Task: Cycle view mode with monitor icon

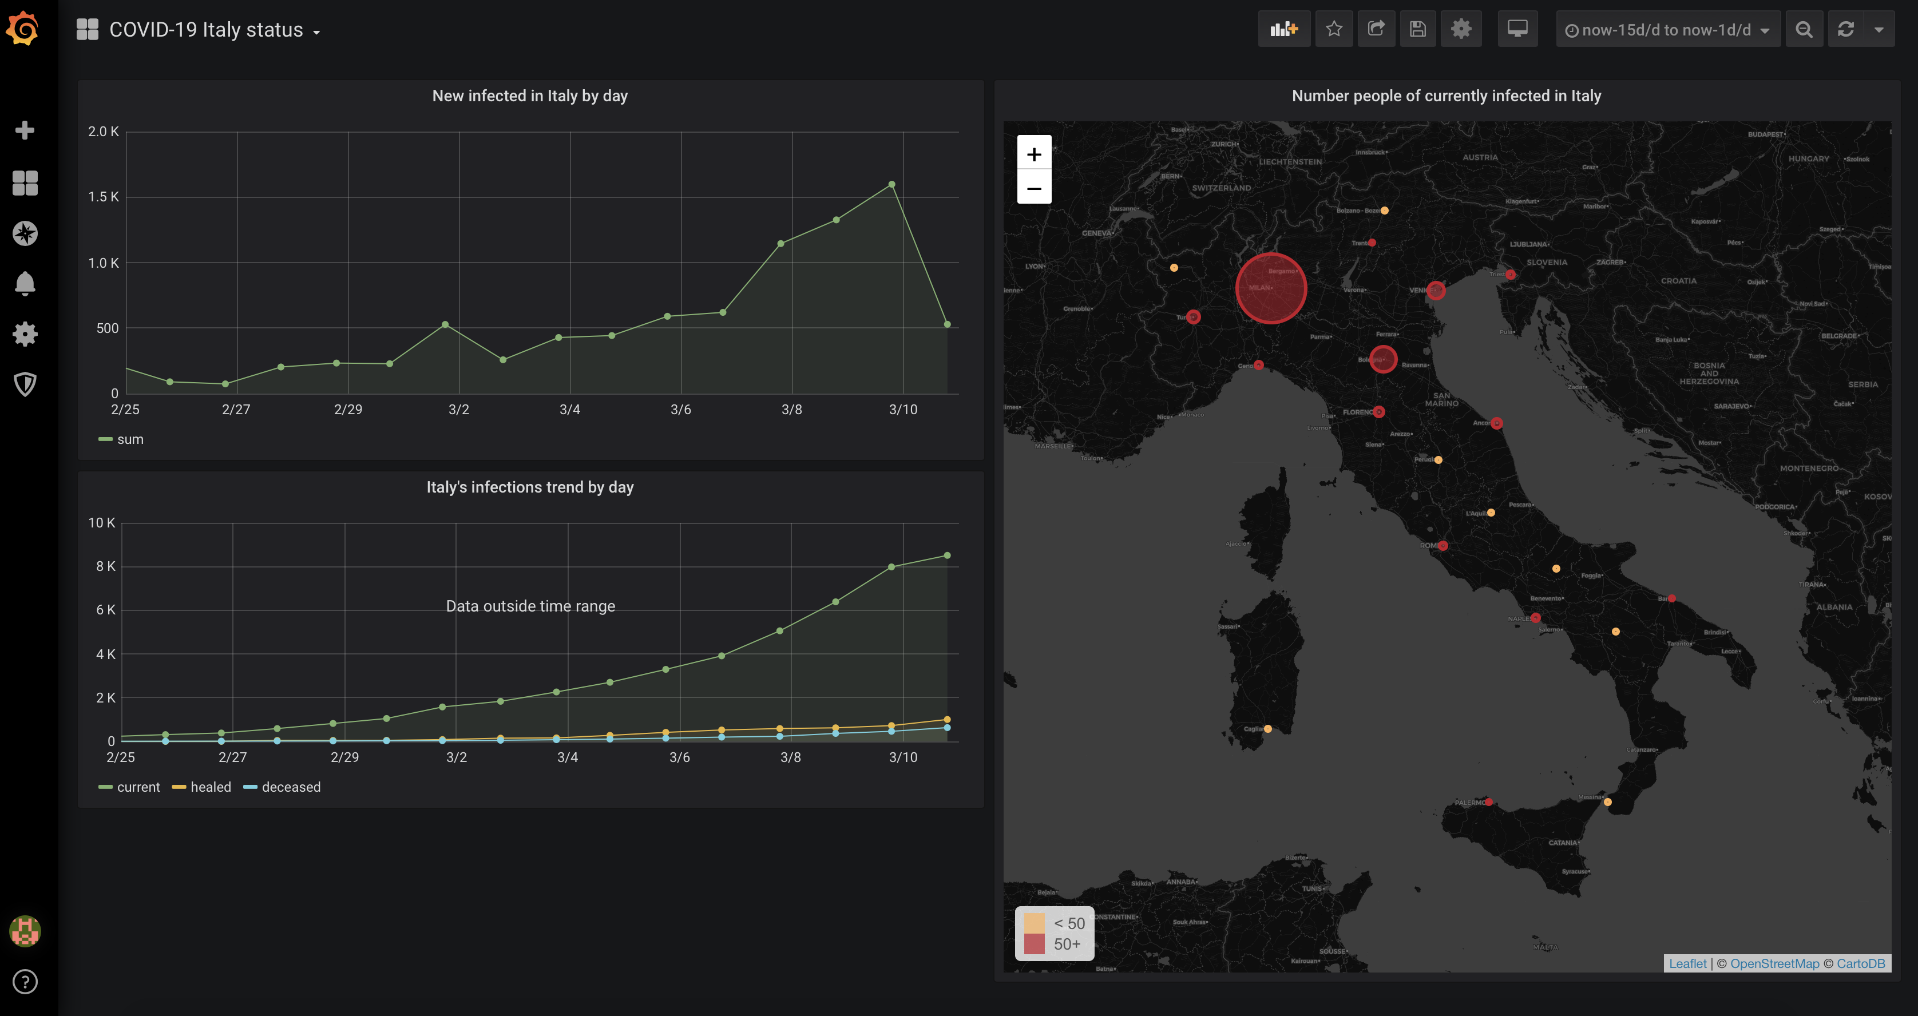Action: pos(1517,29)
